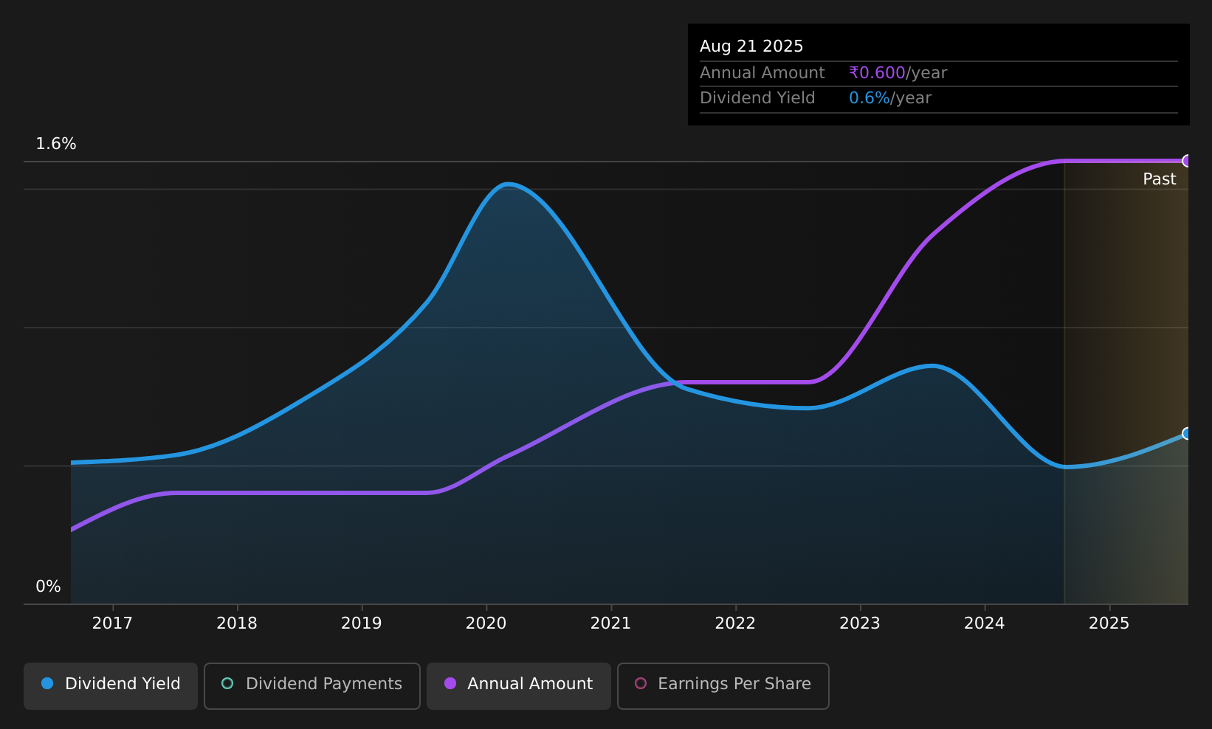Screen dimensions: 1212x729
Task: Click the purple Annual Amount legend dot
Action: point(450,683)
